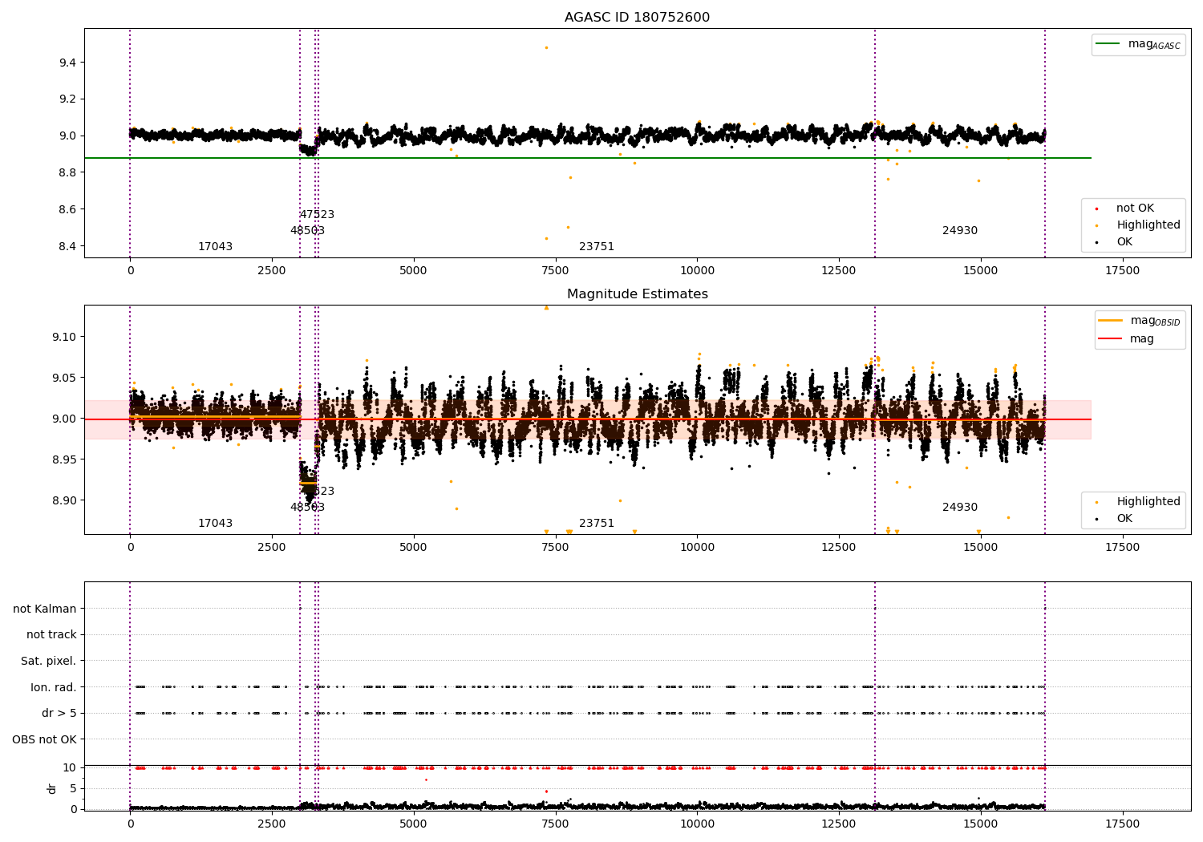Click the 7500 x-axis tick under top plot

[x=555, y=271]
